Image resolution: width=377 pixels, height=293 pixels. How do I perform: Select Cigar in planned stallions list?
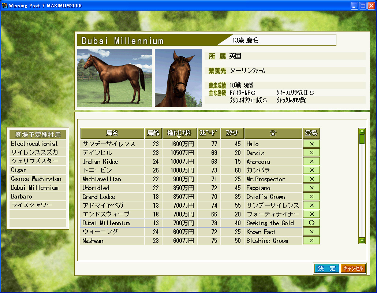click(37, 170)
